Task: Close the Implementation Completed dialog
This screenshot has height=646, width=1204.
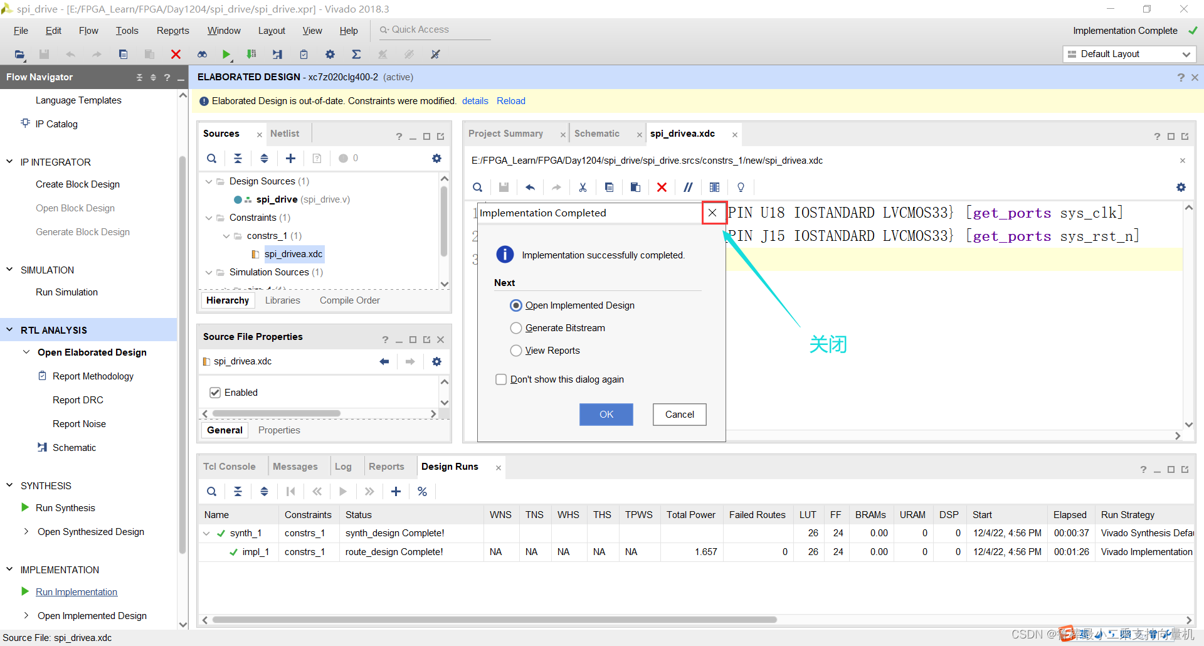Action: pos(712,213)
